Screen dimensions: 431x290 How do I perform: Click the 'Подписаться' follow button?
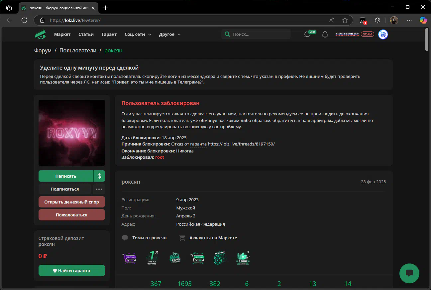tap(65, 189)
